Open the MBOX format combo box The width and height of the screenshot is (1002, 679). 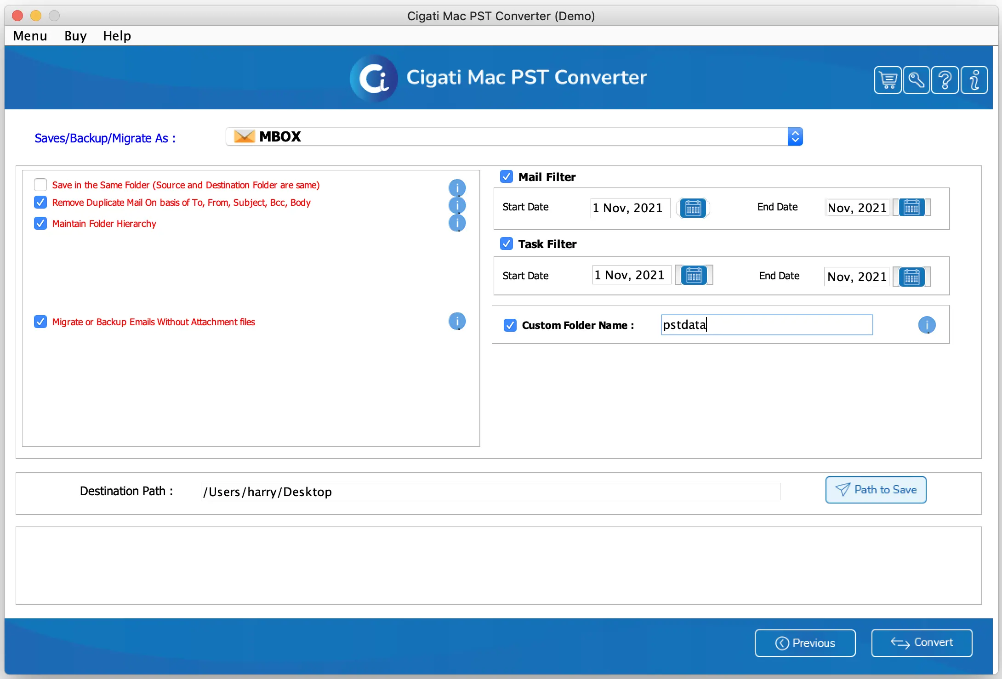(x=514, y=136)
